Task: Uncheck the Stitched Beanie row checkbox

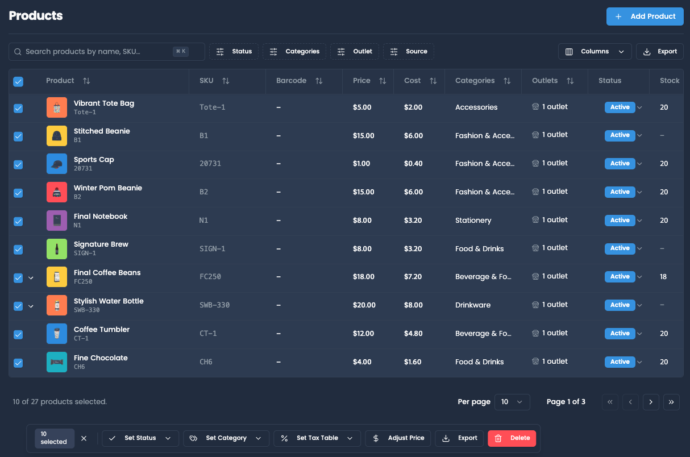Action: coord(18,136)
